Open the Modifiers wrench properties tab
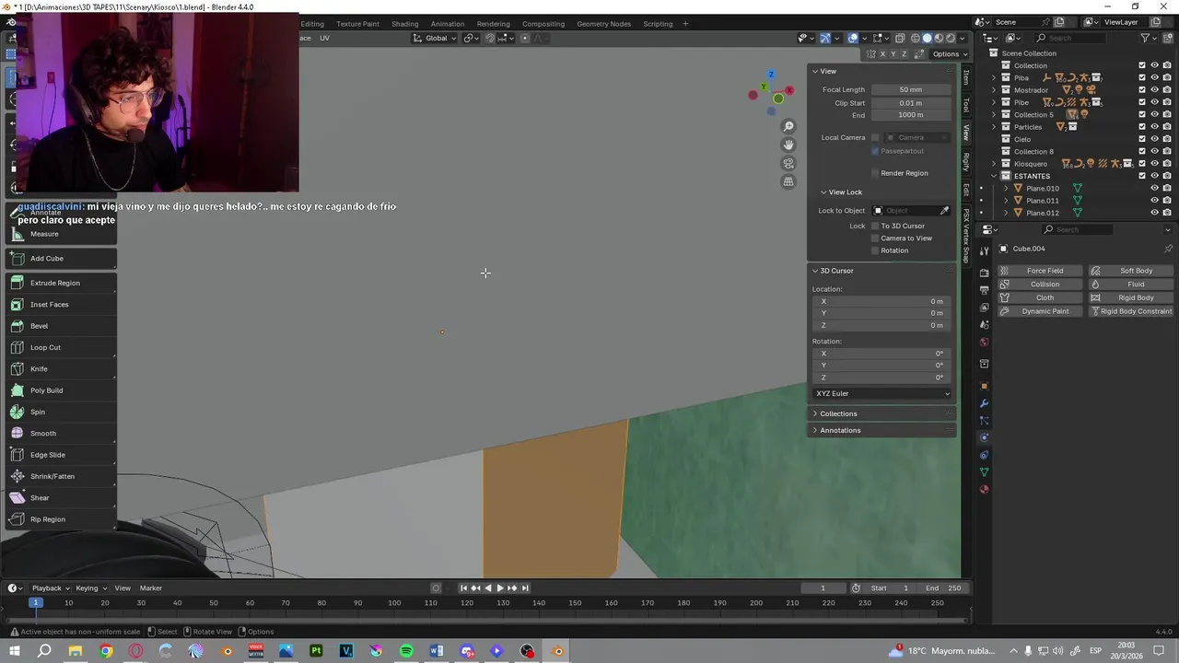1179x663 pixels. (984, 403)
